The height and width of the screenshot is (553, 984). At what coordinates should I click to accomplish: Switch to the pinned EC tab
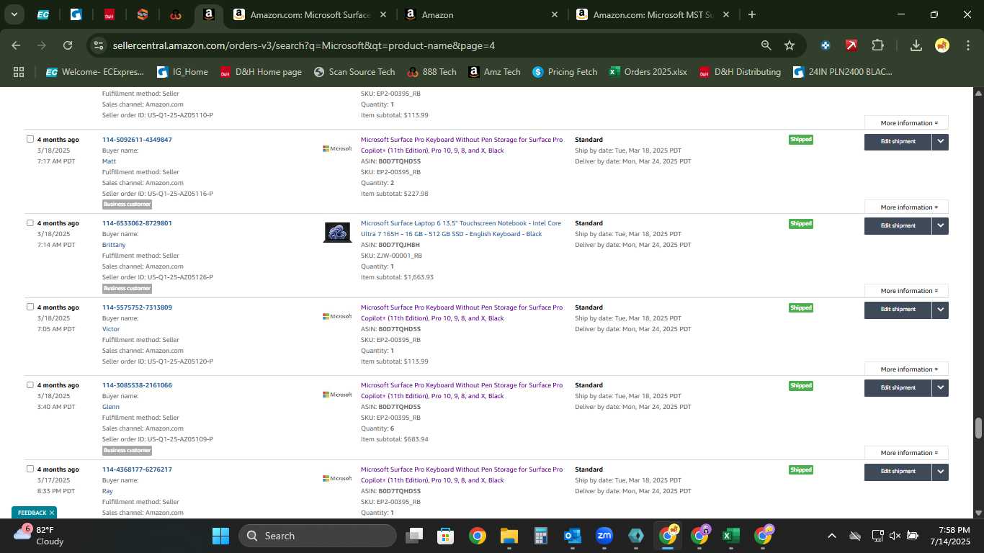pos(43,14)
